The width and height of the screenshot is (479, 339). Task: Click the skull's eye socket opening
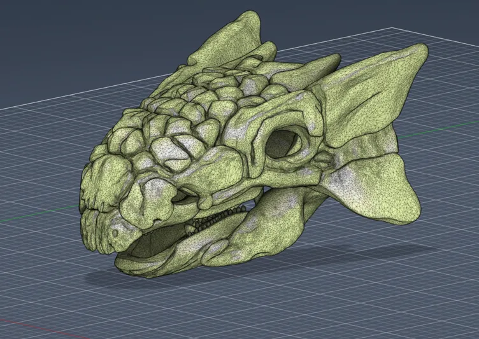(283, 144)
